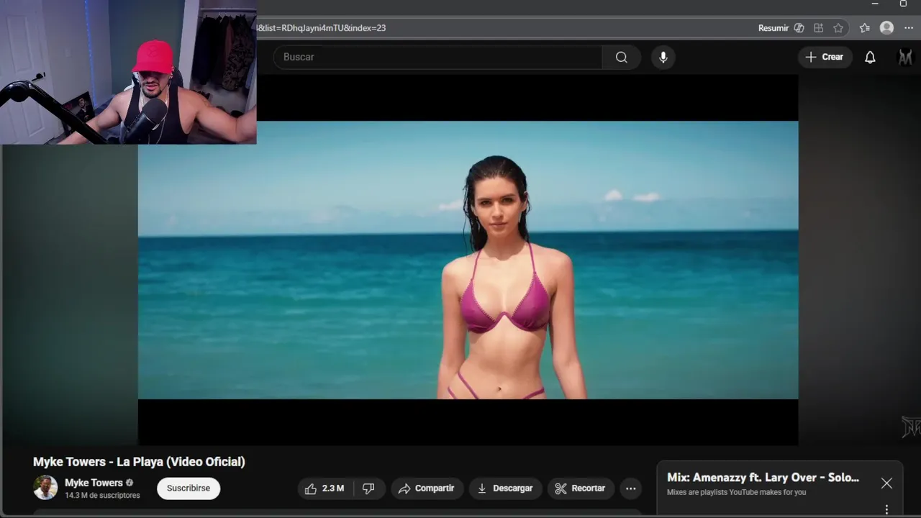Viewport: 921px width, 518px height.
Task: Open YouTube account avatar menu
Action: pyautogui.click(x=905, y=57)
